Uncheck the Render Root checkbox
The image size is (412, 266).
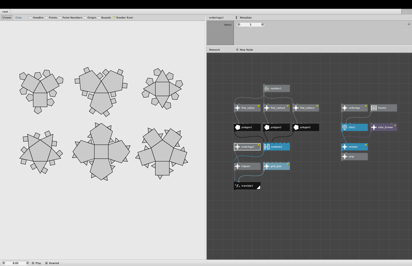point(114,18)
